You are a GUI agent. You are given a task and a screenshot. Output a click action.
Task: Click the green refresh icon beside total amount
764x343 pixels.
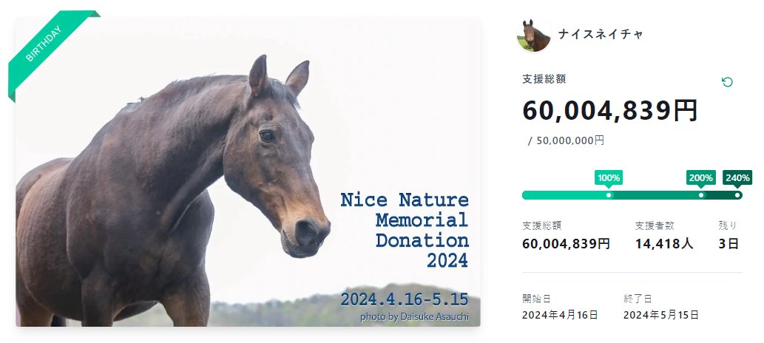tap(727, 82)
